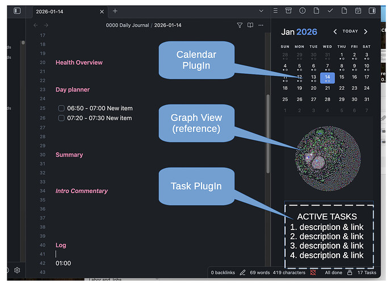
Task: Click the archive box icon in right sidebar
Action: tap(288, 11)
